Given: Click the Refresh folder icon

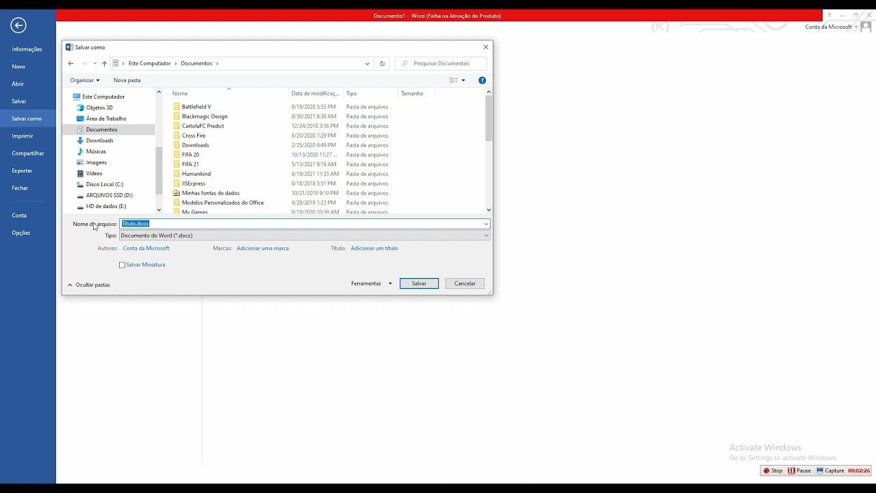Looking at the screenshot, I should coord(382,63).
